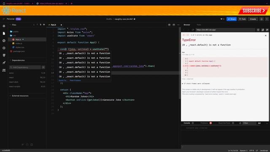This screenshot has width=270, height=152.
Task: Click the Quick Fix link in error popup
Action: pos(63,81)
